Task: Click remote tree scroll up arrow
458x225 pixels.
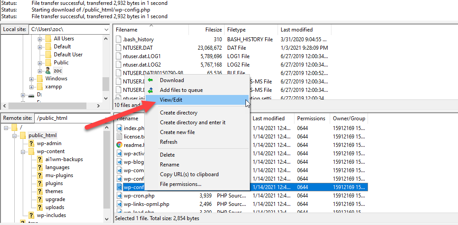Action: 106,127
